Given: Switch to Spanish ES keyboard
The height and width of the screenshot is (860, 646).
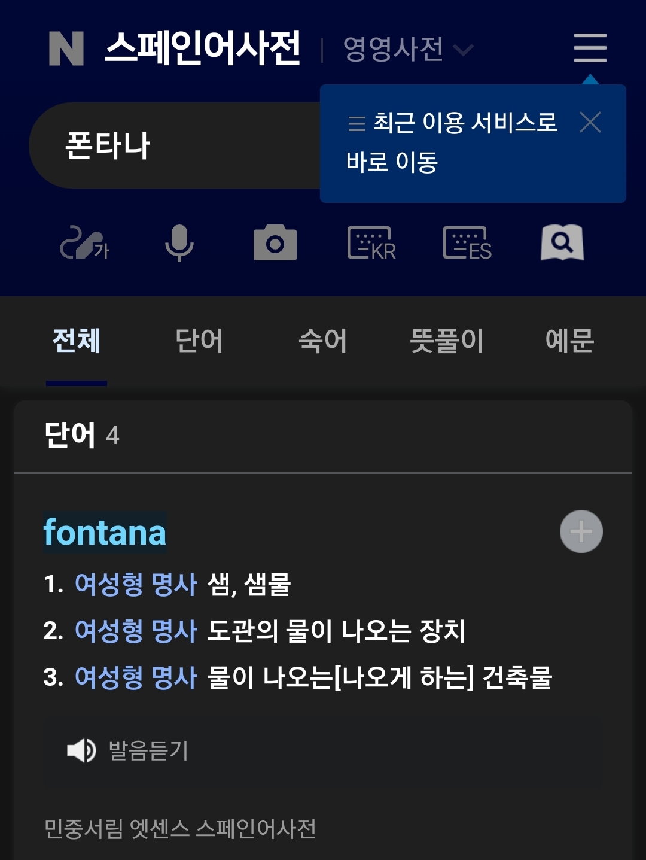Looking at the screenshot, I should pos(467,243).
